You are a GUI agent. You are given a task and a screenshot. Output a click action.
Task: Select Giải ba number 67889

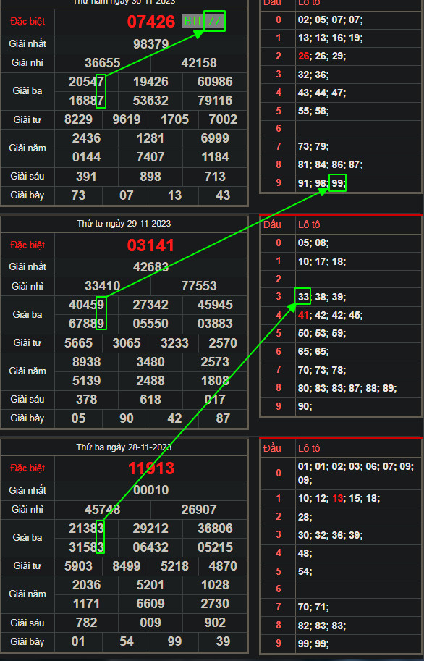coord(86,324)
